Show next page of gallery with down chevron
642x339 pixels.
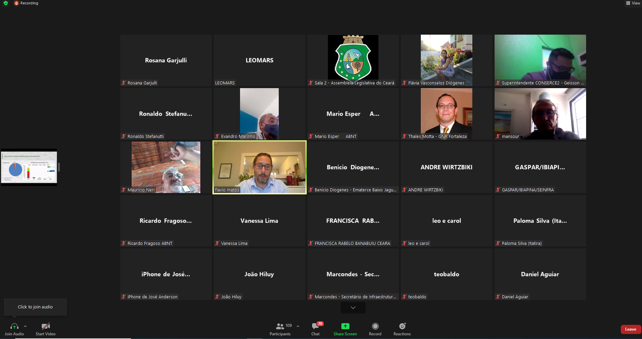click(x=353, y=307)
